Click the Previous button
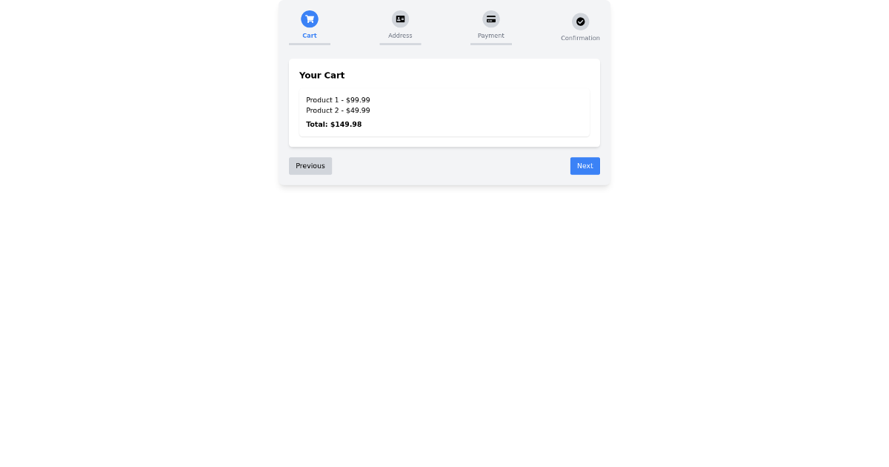 click(310, 166)
